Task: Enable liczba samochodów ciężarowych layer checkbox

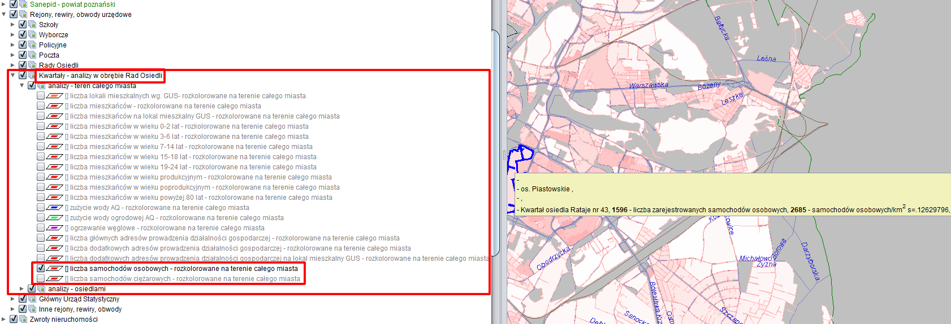Action: click(x=41, y=279)
